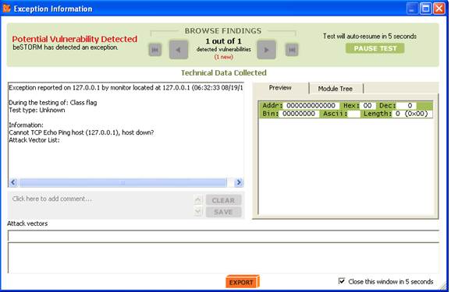
Task: Go to the first finding
Action: 155,50
